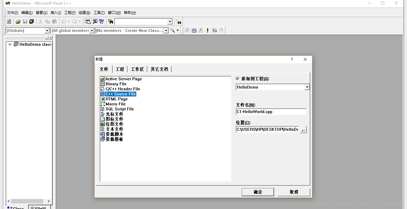The image size is (407, 209).
Task: Open the (Globals) class dropdown
Action: (47, 31)
